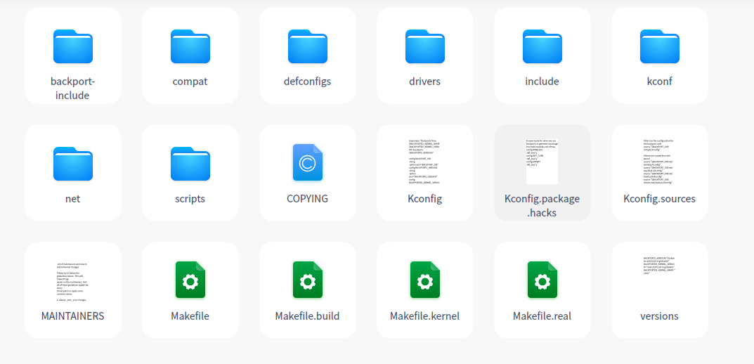Open the kconf folder icon
754x364 pixels.
[659, 46]
